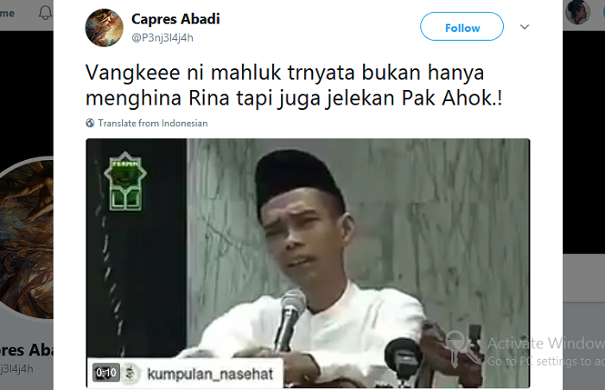Viewport: 605px width, 390px height.
Task: Go to the Home tab in navigation bar
Action: pos(7,13)
